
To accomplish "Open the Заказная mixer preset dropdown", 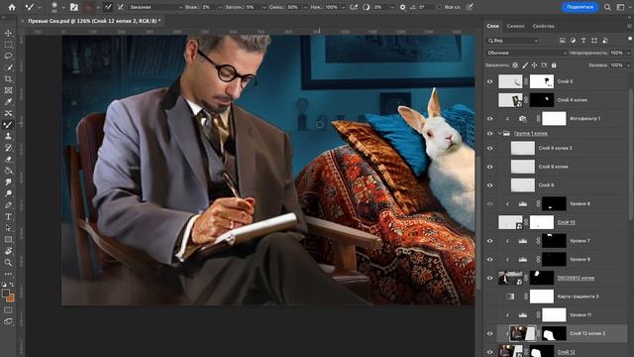I will (x=156, y=7).
